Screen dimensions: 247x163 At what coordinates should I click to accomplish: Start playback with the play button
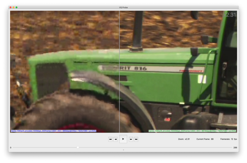click(x=123, y=139)
